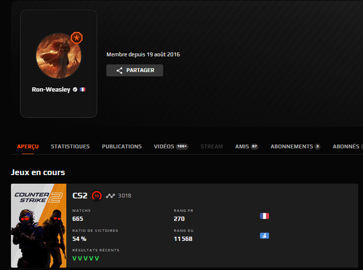Click the RANG EU value 11 568
Image resolution: width=363 pixels, height=270 pixels.
click(x=183, y=239)
